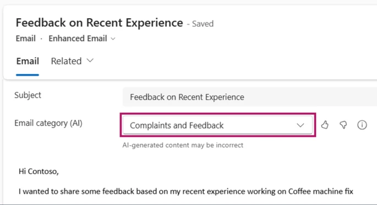Open the Enhanced Email form selector
Screen dimensions: 377x205
click(82, 38)
